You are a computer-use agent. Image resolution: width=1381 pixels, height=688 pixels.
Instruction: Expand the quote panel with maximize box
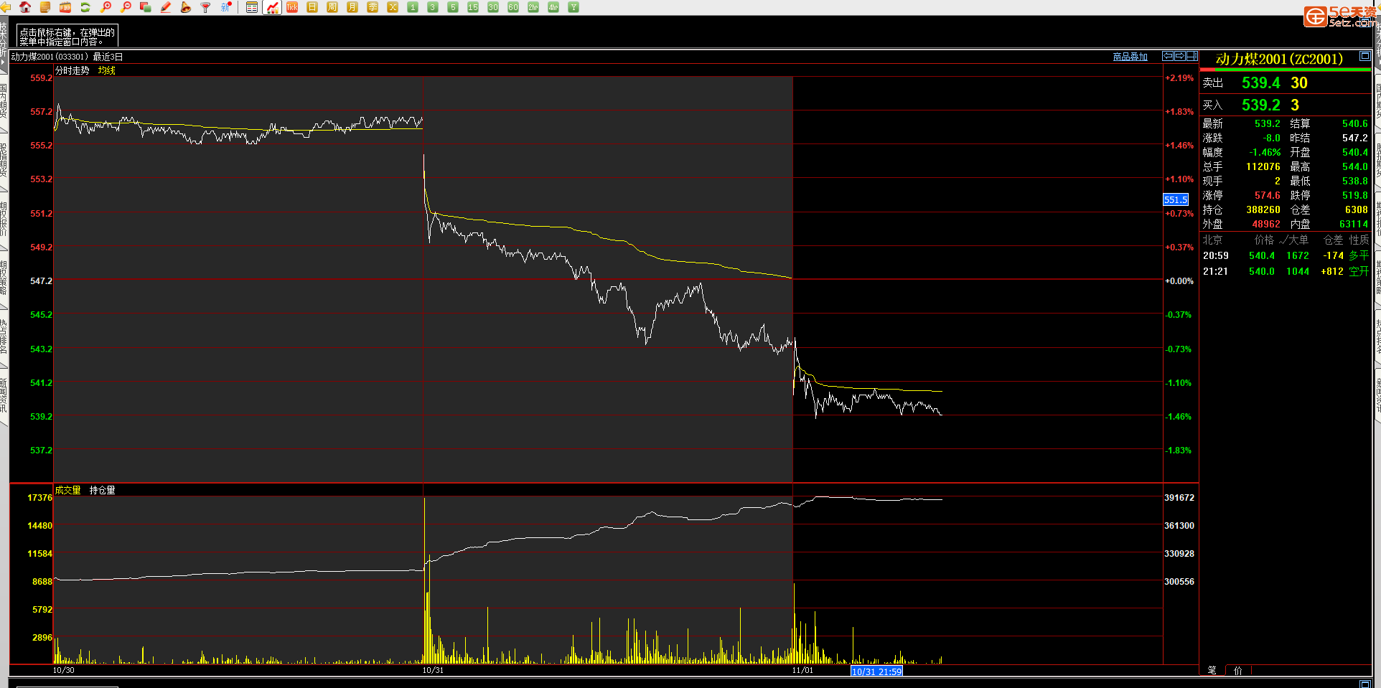coord(1365,56)
